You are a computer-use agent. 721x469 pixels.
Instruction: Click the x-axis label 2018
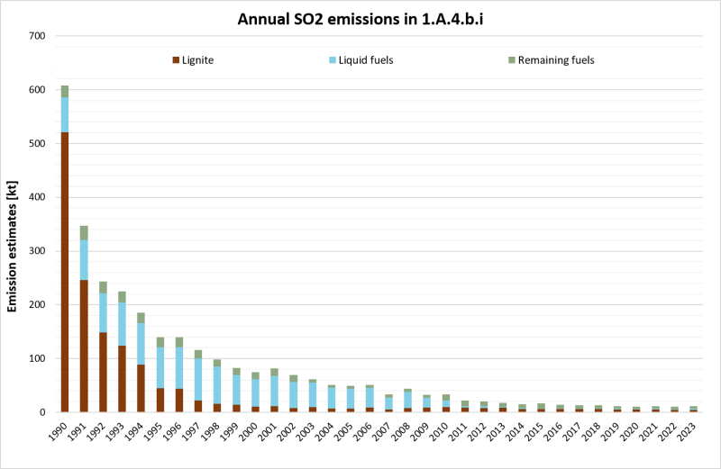[593, 431]
